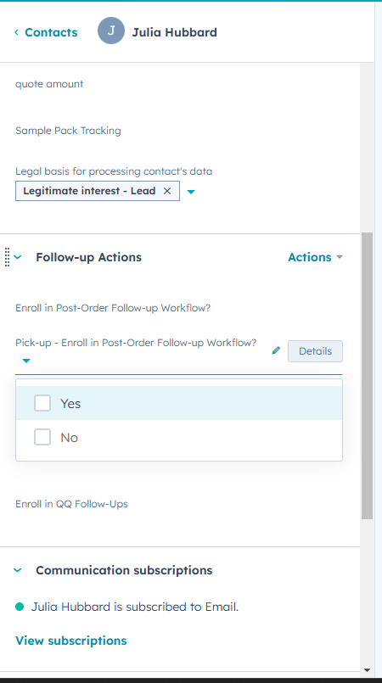
Task: Click Julia Hubbard's avatar circle
Action: pyautogui.click(x=111, y=31)
